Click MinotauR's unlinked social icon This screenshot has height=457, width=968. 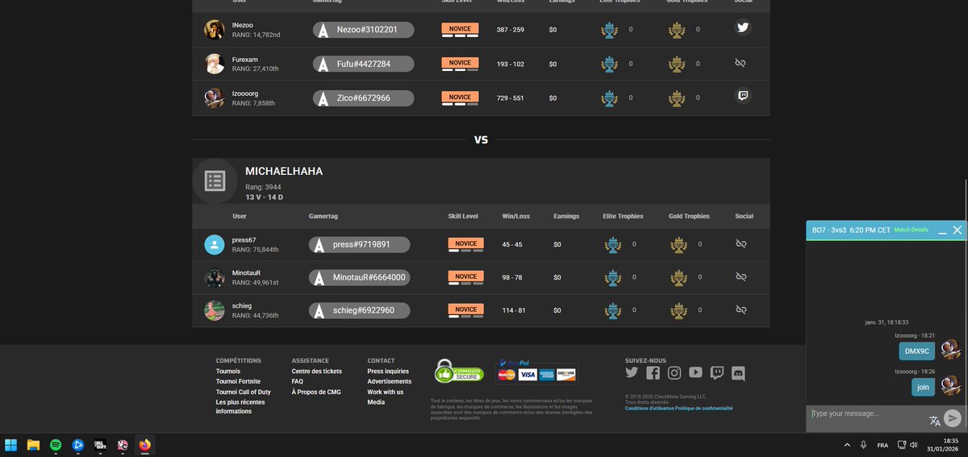[741, 277]
